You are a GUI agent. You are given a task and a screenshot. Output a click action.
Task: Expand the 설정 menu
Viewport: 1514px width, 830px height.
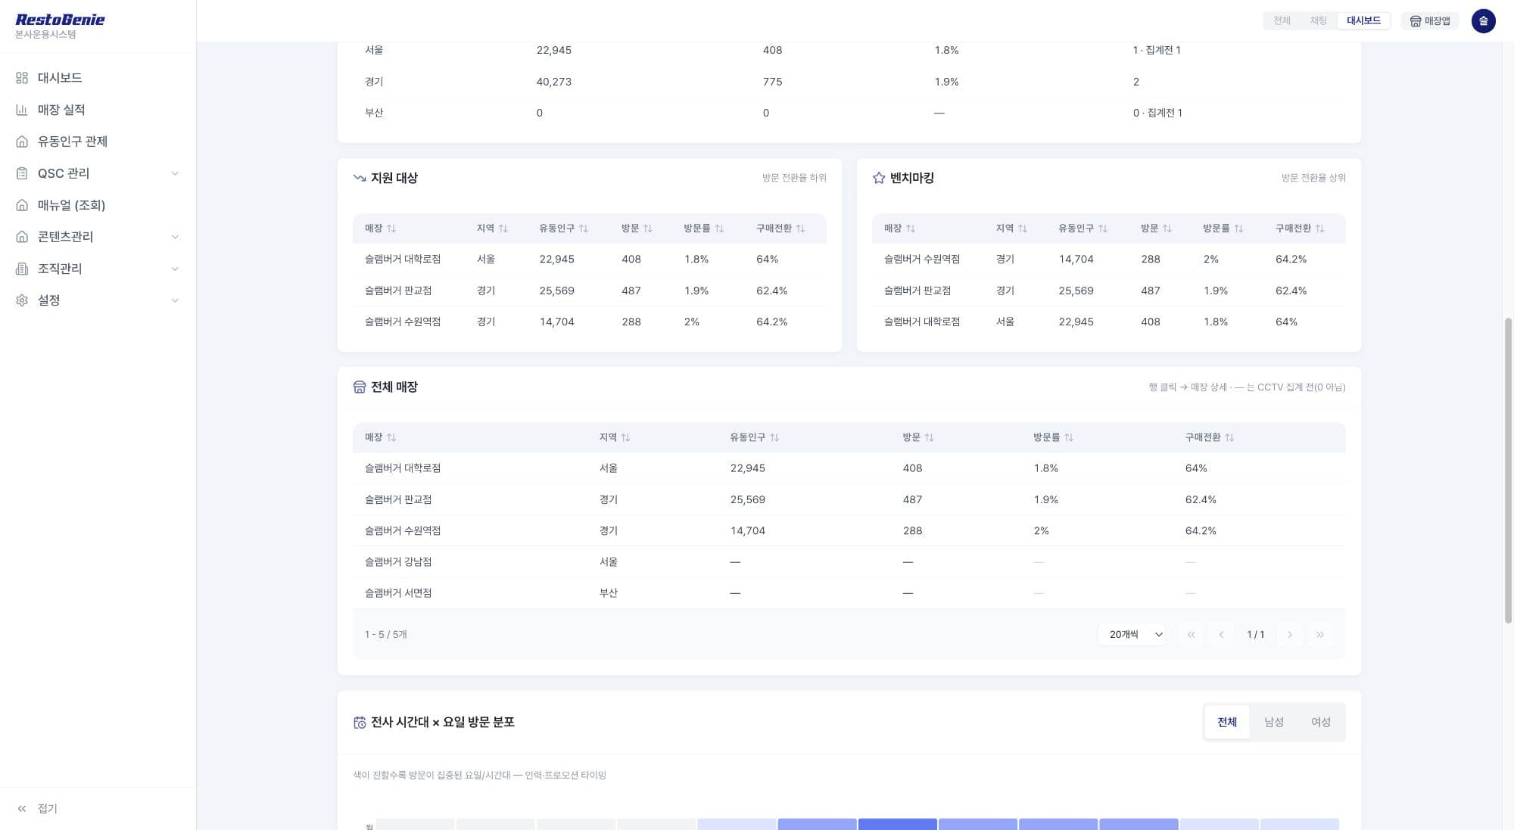pyautogui.click(x=98, y=300)
